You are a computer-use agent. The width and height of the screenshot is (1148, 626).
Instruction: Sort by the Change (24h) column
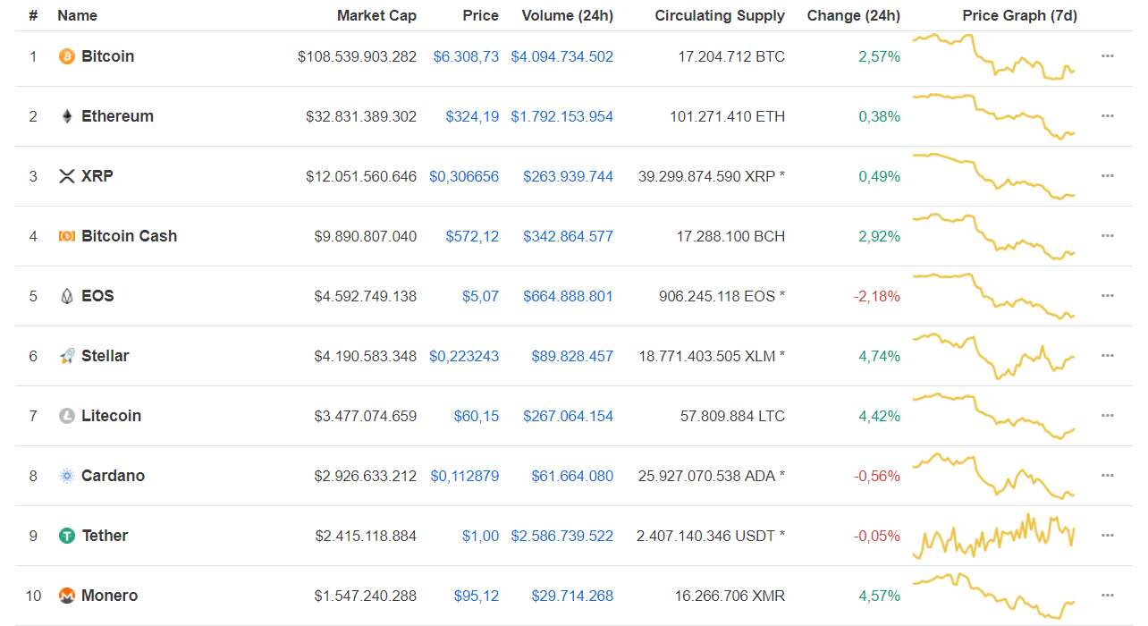853,15
